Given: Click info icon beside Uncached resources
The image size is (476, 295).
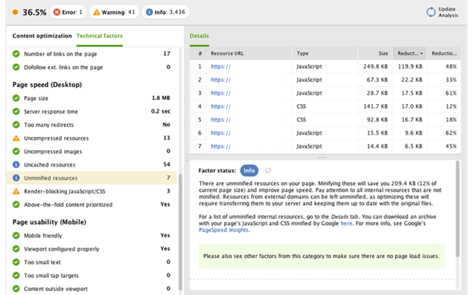Looking at the screenshot, I should (x=16, y=165).
